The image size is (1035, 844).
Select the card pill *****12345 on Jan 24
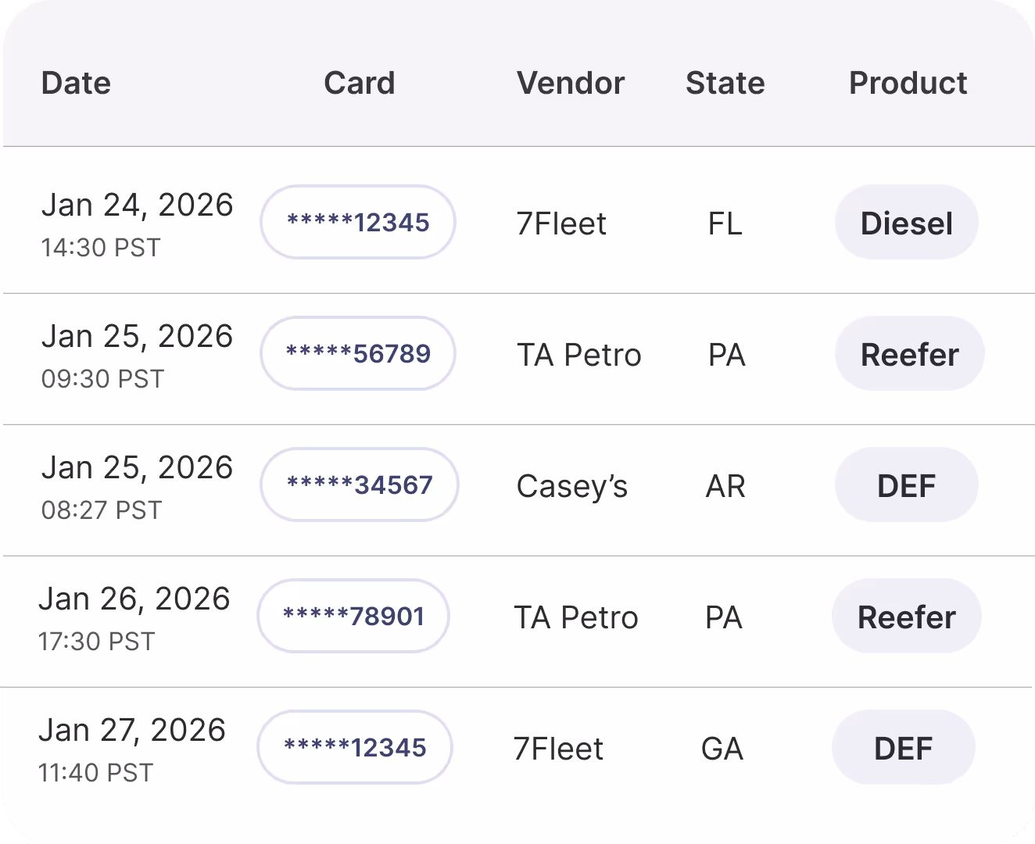pyautogui.click(x=357, y=222)
